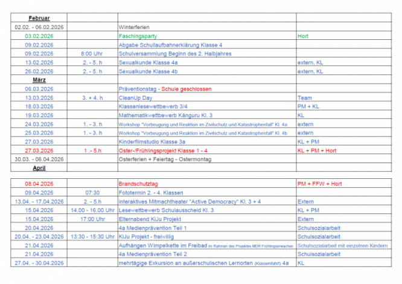
Task: Select the green Faschingsparty event
Action: (x=138, y=36)
